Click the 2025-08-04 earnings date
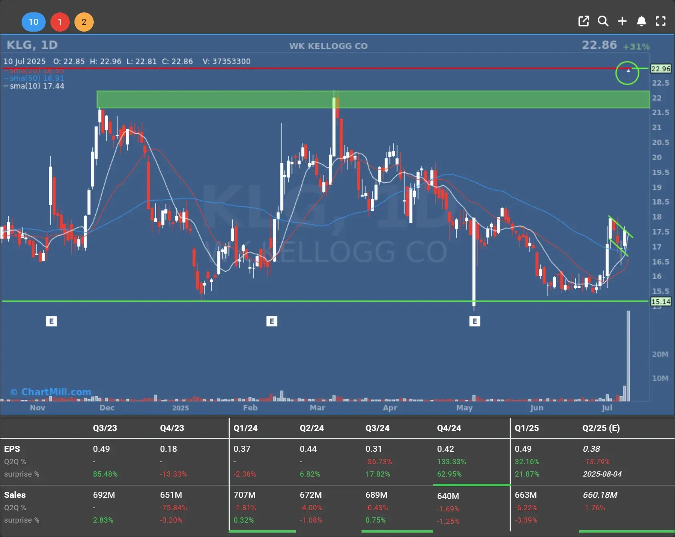The width and height of the screenshot is (675, 537). pos(602,474)
